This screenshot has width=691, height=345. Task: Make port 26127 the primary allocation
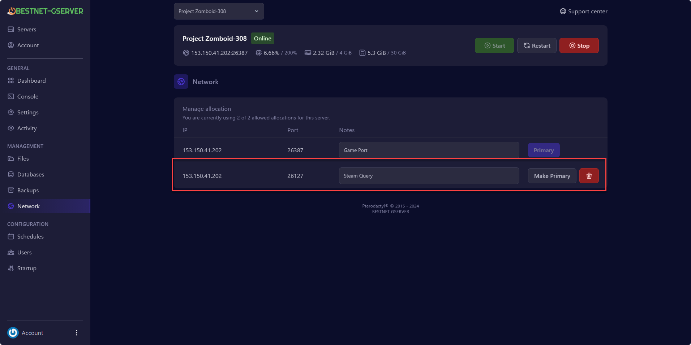tap(552, 176)
